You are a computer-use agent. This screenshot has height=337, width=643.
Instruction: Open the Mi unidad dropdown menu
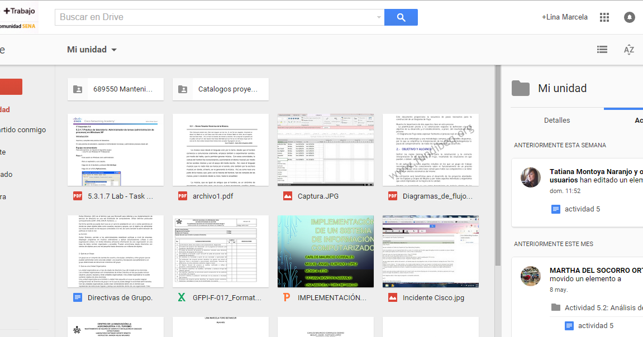92,50
